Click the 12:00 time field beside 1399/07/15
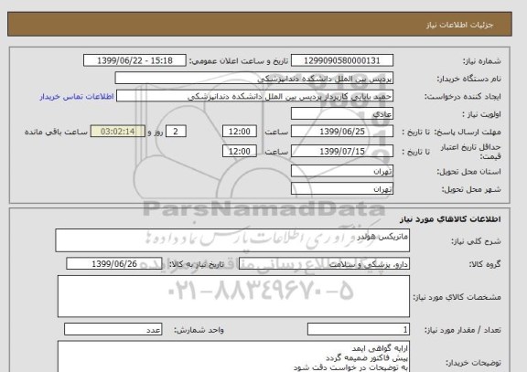 point(240,151)
